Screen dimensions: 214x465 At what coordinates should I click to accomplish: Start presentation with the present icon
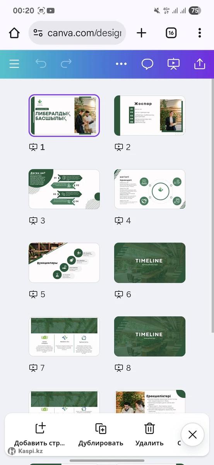click(x=173, y=64)
